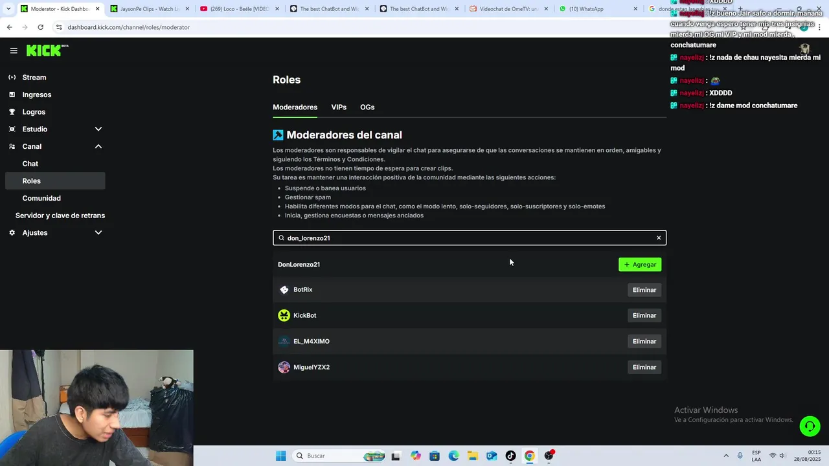Open File Explorer from taskbar
Image resolution: width=829 pixels, height=466 pixels.
click(473, 456)
